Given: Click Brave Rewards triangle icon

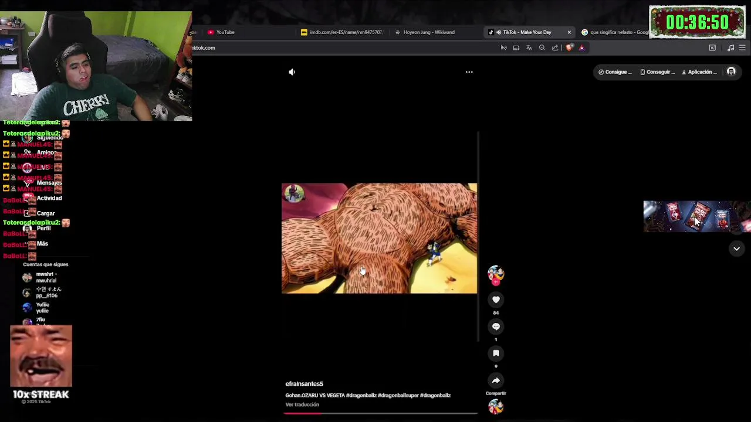Looking at the screenshot, I should (x=581, y=48).
